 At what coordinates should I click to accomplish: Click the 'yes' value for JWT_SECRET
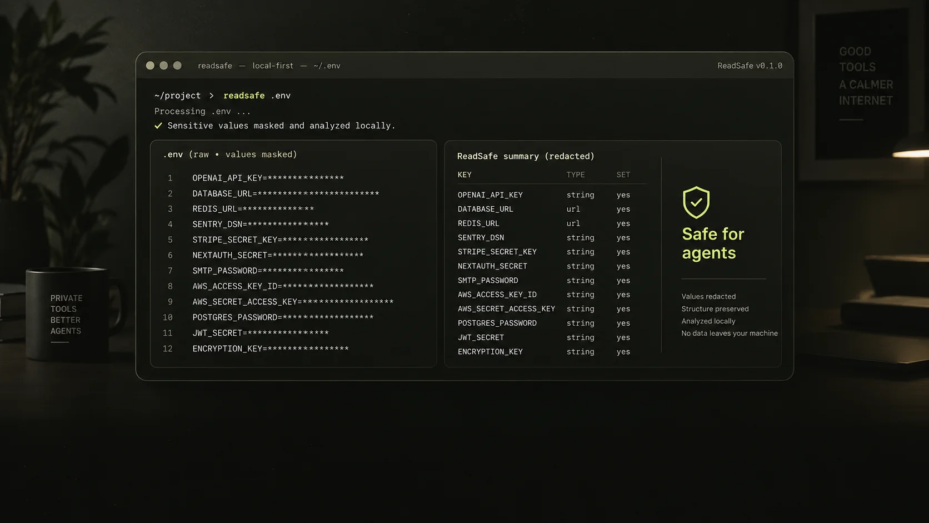click(x=623, y=337)
